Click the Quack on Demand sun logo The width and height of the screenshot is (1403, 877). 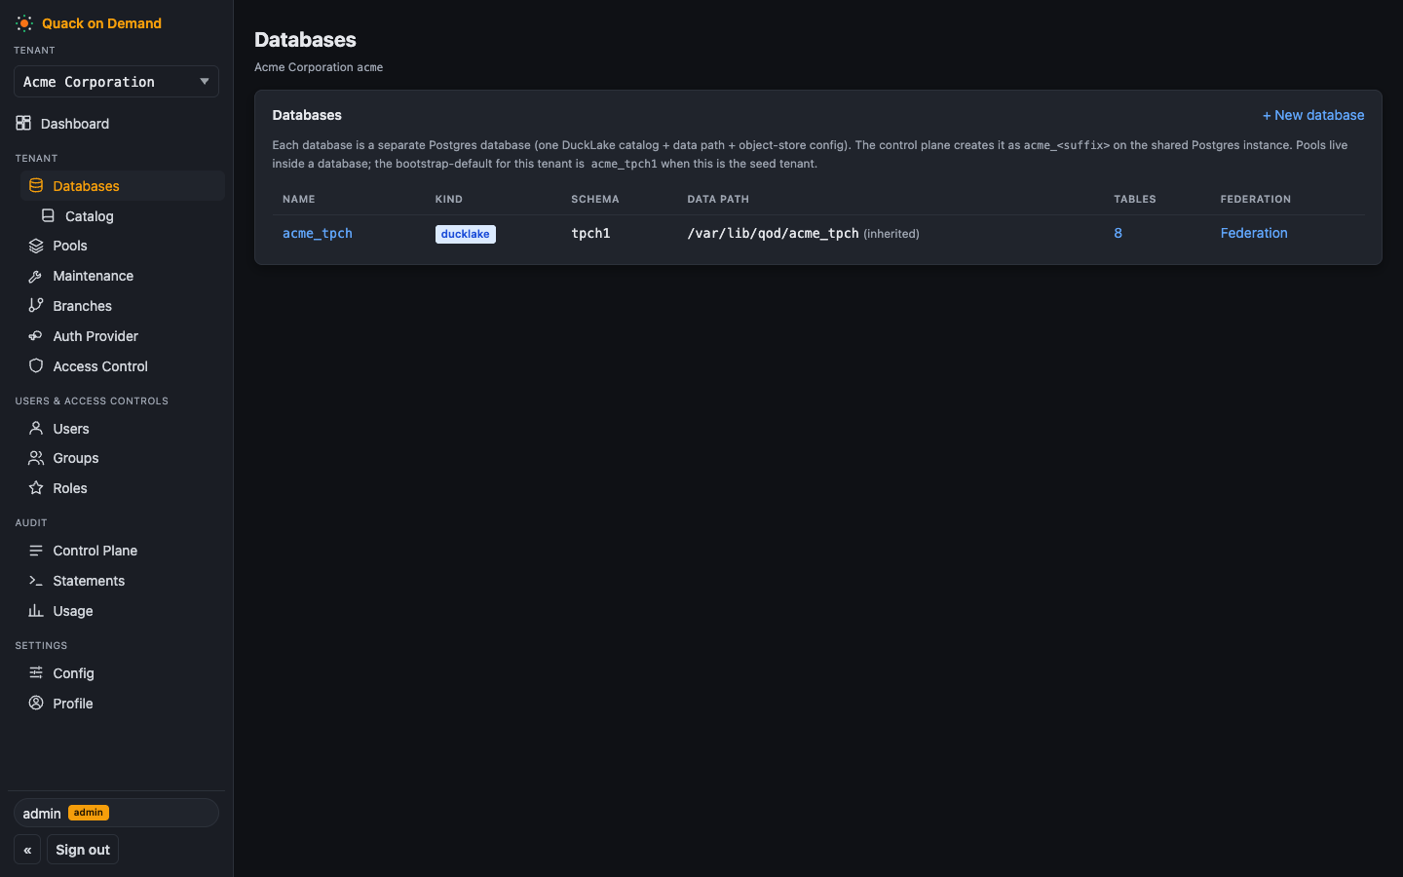[24, 23]
